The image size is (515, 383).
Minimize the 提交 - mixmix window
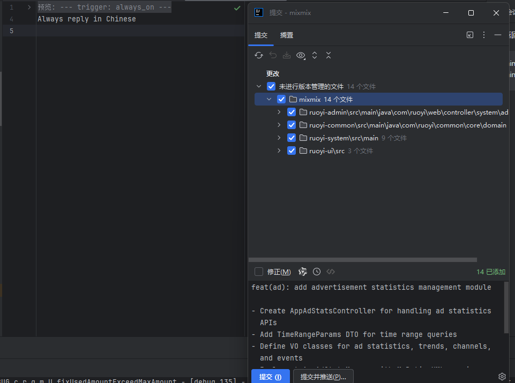pos(446,12)
